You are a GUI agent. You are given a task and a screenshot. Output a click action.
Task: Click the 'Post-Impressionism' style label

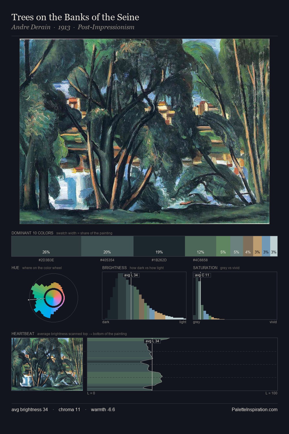(x=106, y=27)
